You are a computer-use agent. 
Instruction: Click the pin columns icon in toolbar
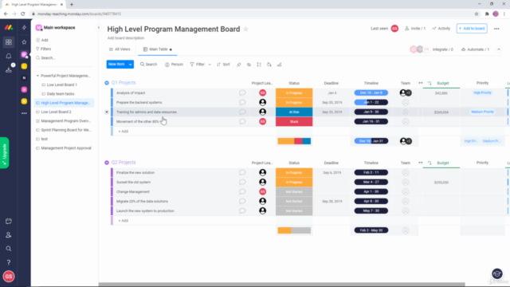pos(239,65)
